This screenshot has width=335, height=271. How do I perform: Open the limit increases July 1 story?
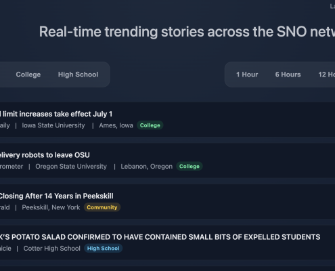click(56, 114)
